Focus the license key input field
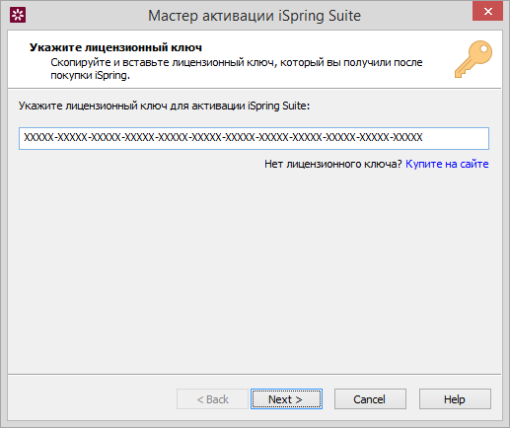Viewport: 510px width, 428px height. coord(254,138)
